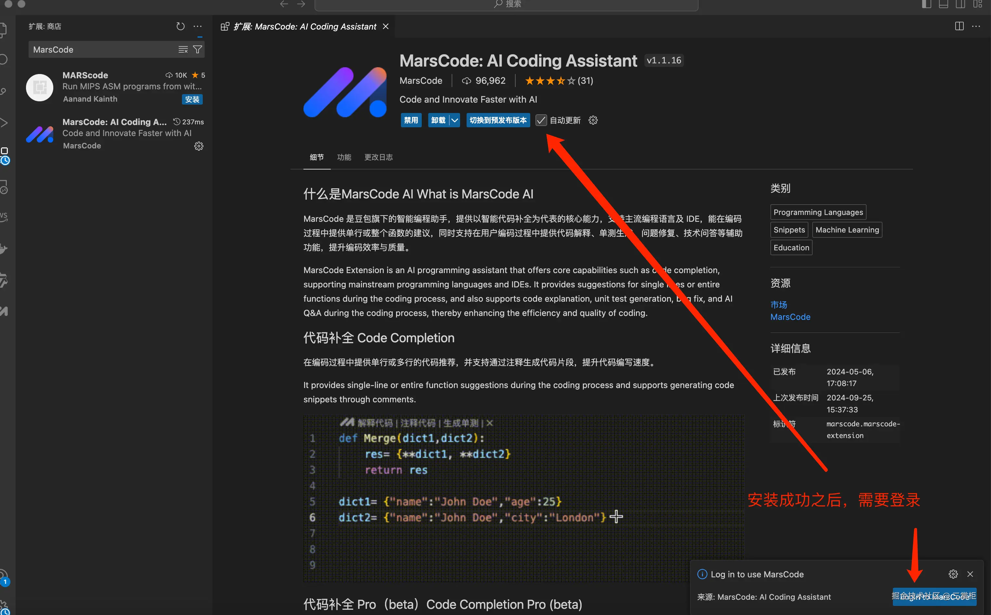Switch to the 功能 tab
Screen dimensions: 991x615
tap(344, 157)
